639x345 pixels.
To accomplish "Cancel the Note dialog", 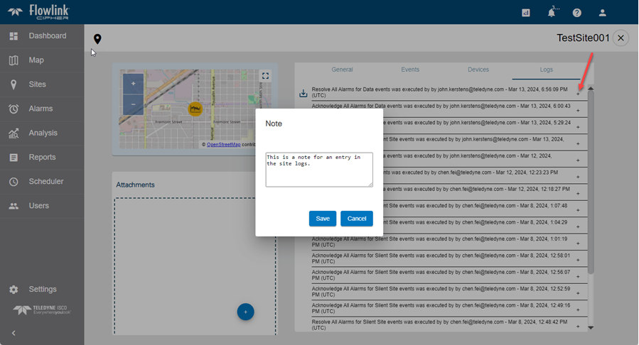I will tap(356, 219).
